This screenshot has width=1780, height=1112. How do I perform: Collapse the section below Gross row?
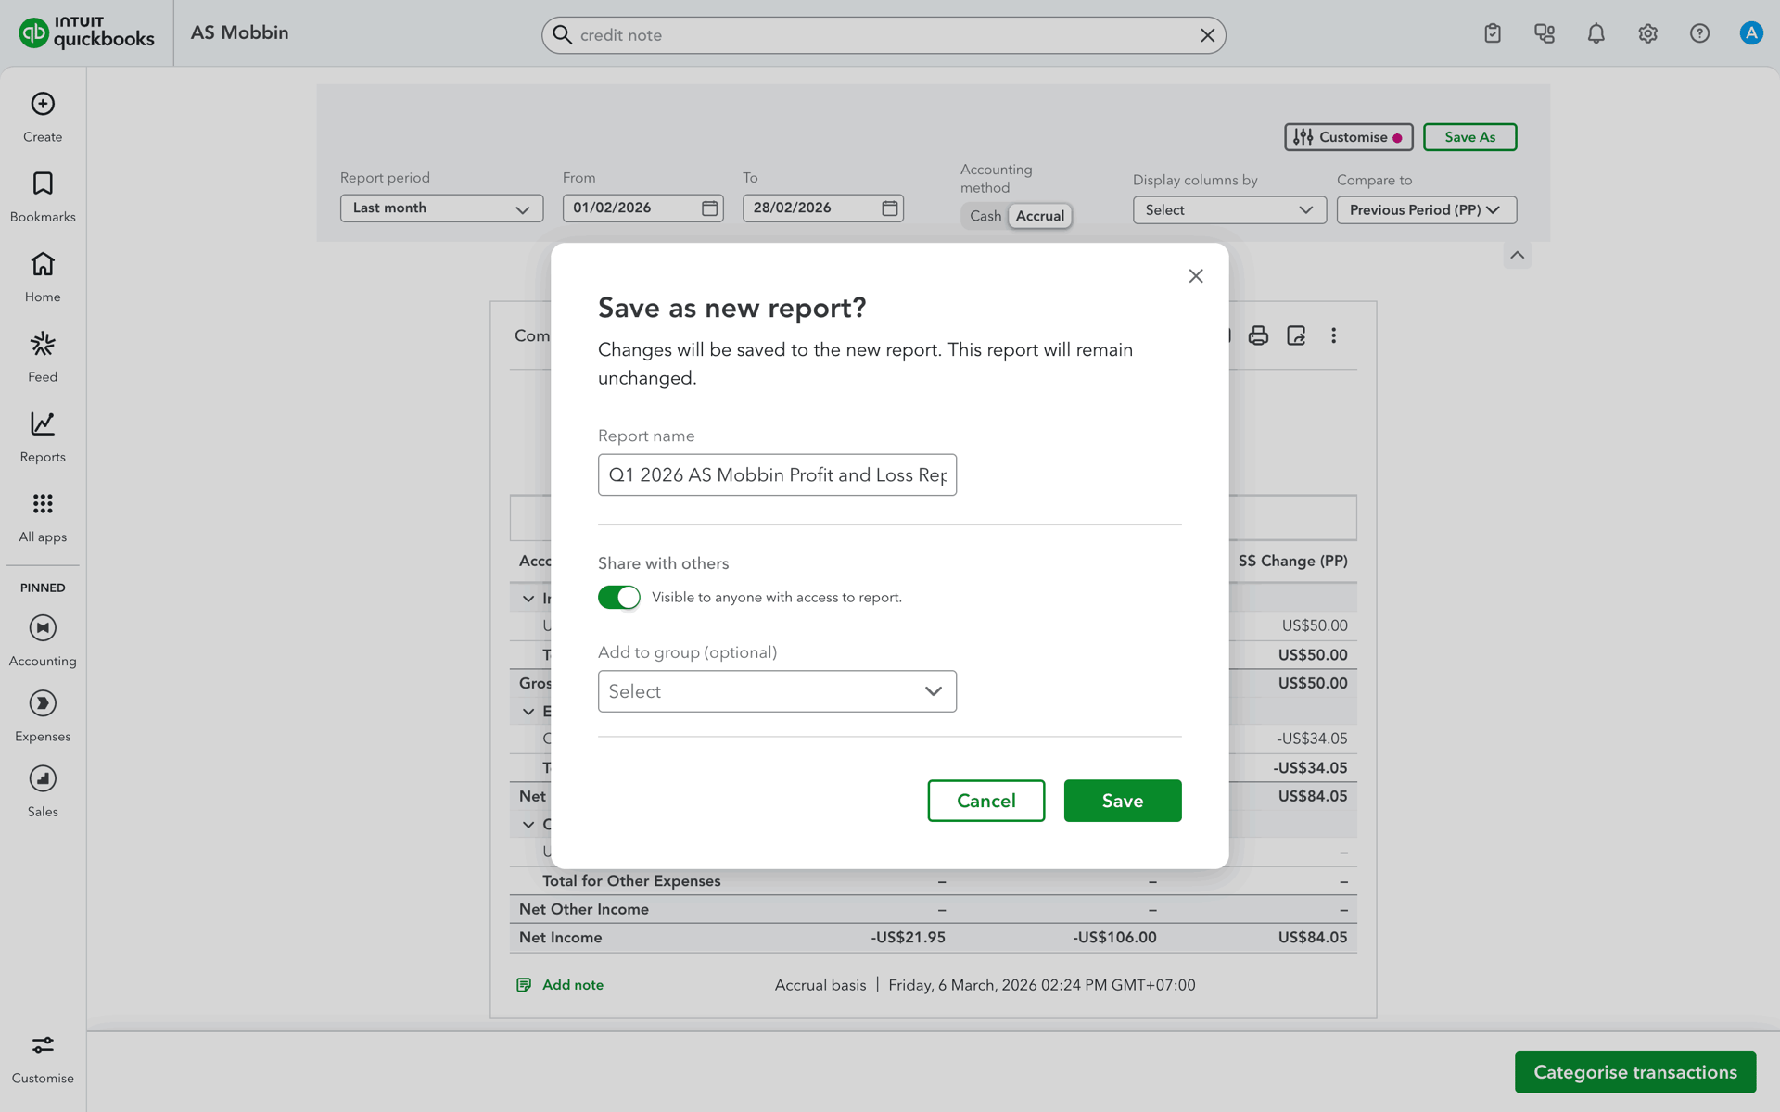[x=528, y=712]
